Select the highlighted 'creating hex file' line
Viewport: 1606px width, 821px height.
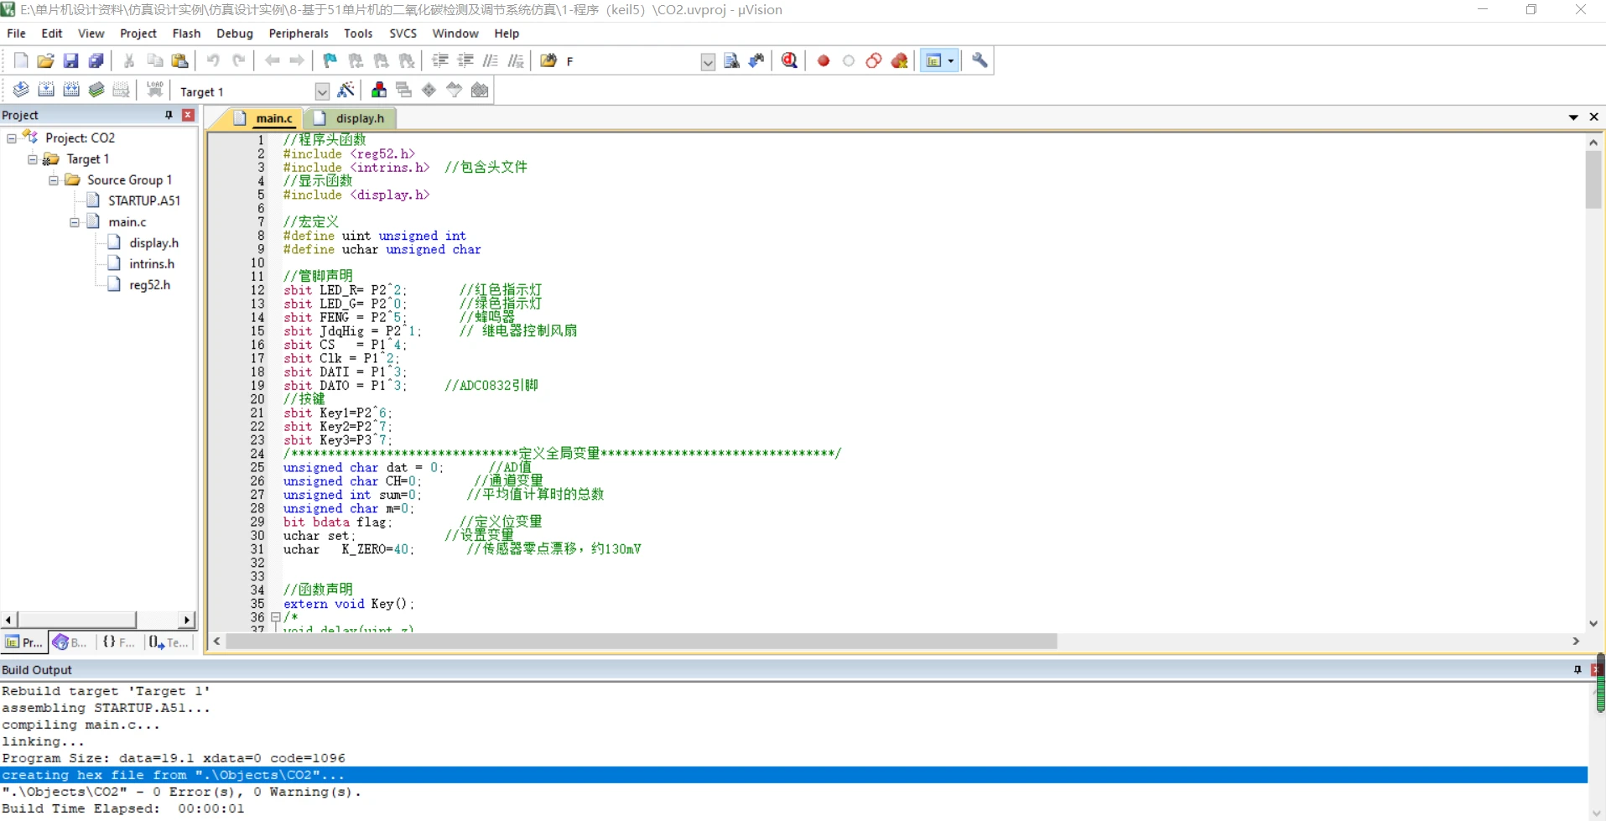[793, 775]
